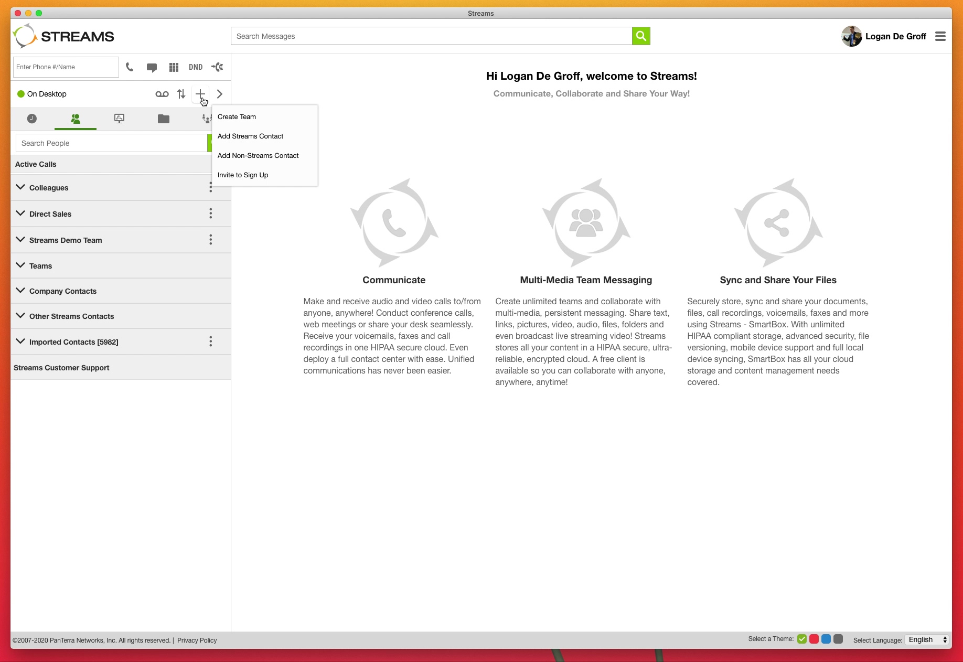
Task: Click the call forwarding icon
Action: click(217, 67)
